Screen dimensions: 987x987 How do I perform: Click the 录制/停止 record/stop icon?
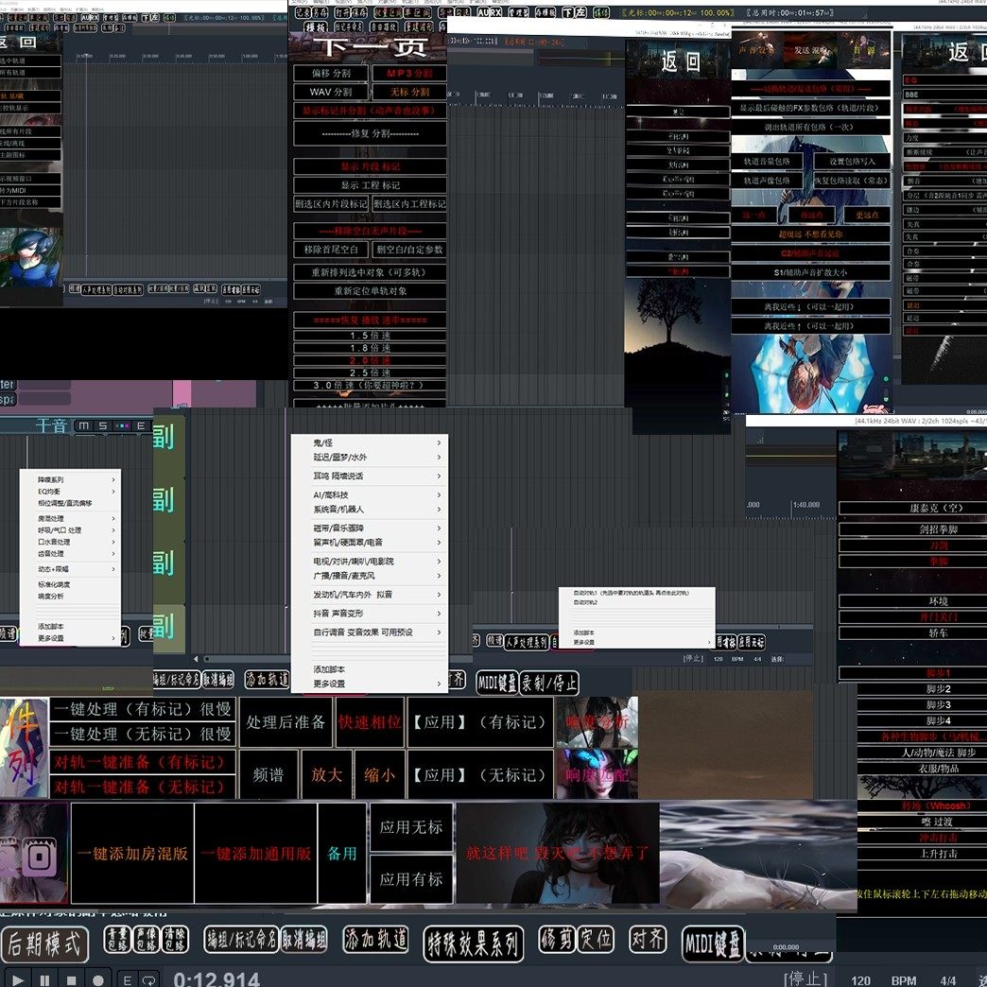pos(549,683)
